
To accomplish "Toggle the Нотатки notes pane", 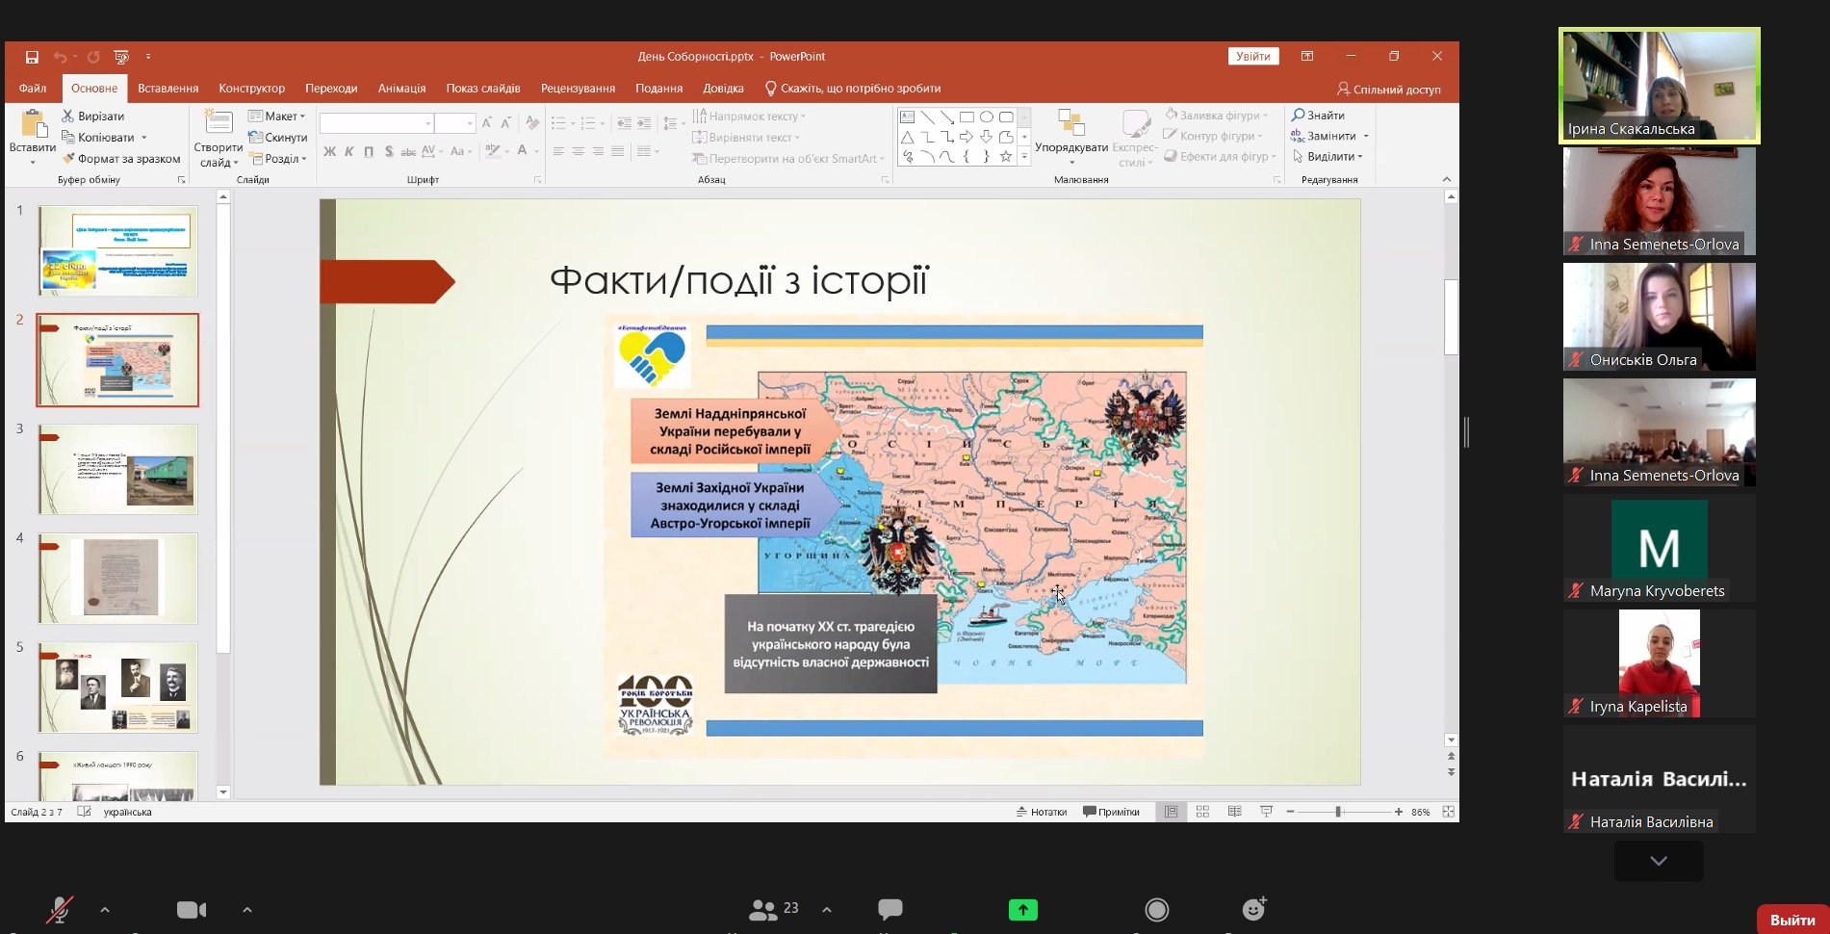I will [x=1042, y=812].
